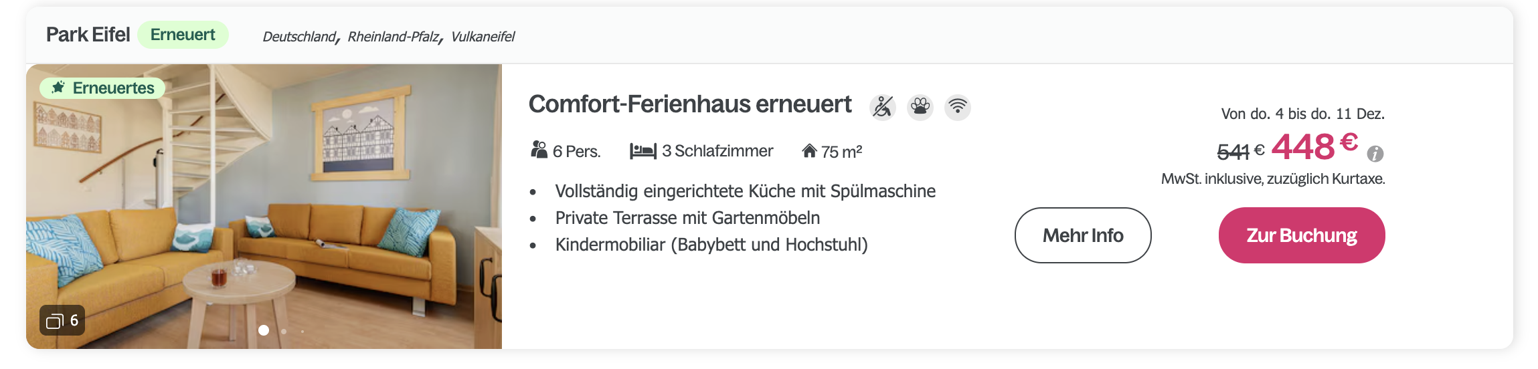The width and height of the screenshot is (1538, 369).
Task: Click the Comfort-Ferienhaus erneuert title
Action: tap(690, 104)
